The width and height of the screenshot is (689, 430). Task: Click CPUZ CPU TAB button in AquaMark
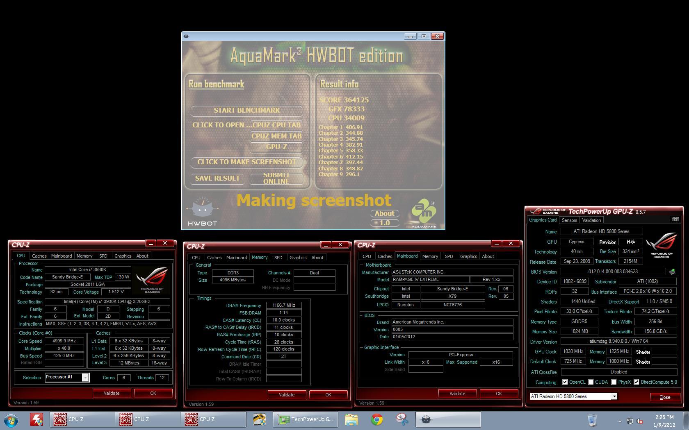click(276, 125)
